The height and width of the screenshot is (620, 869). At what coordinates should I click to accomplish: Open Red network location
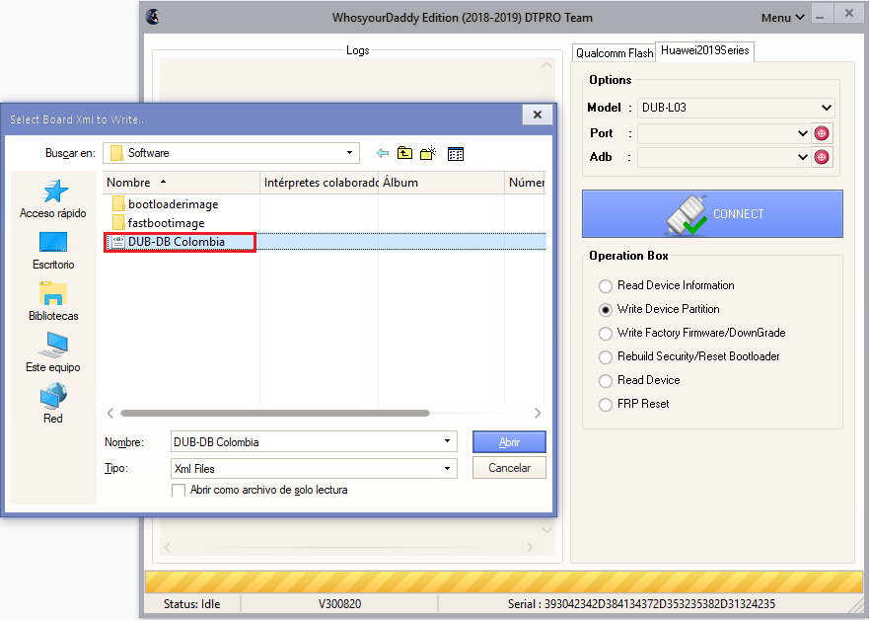point(53,404)
